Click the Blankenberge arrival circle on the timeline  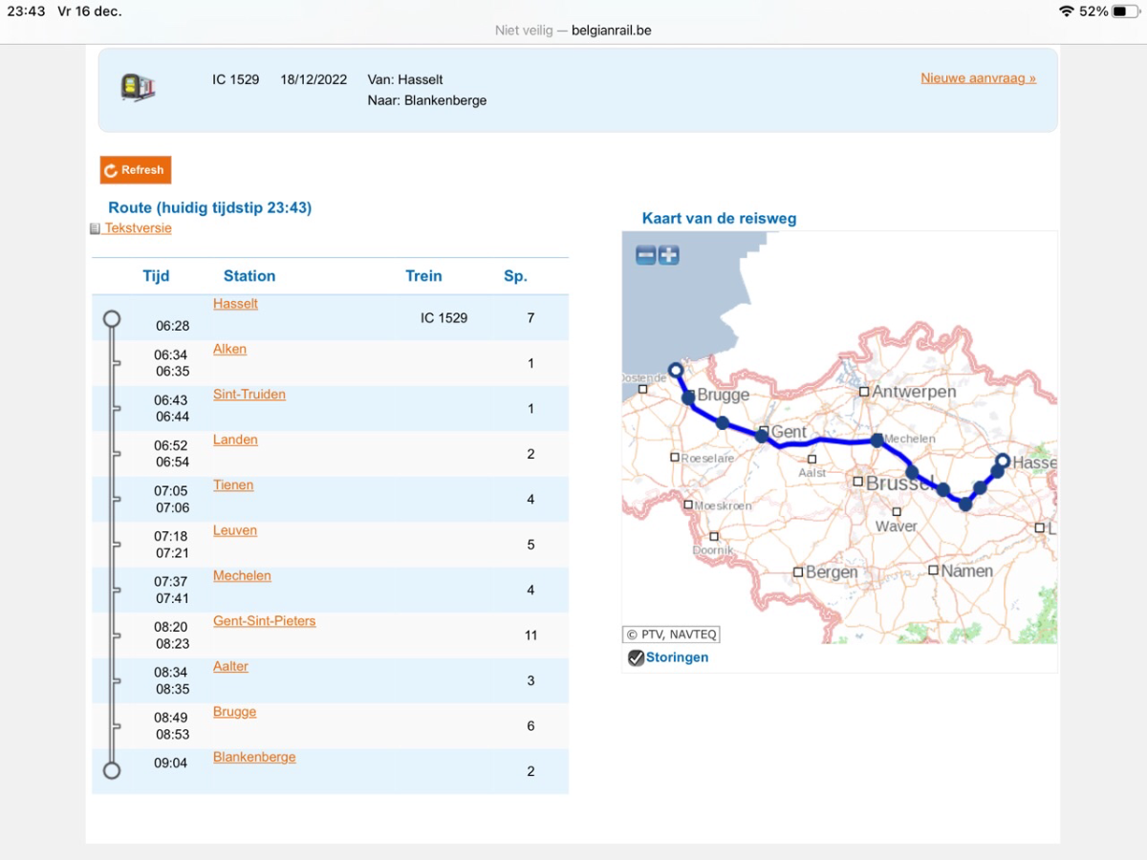click(x=112, y=770)
